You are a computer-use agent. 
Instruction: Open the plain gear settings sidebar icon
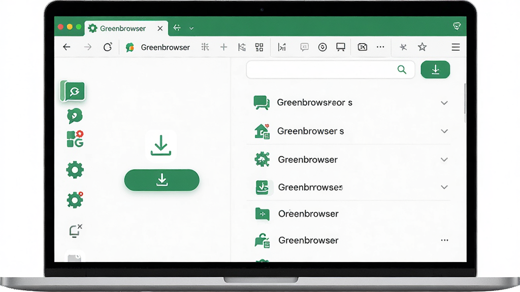[75, 170]
